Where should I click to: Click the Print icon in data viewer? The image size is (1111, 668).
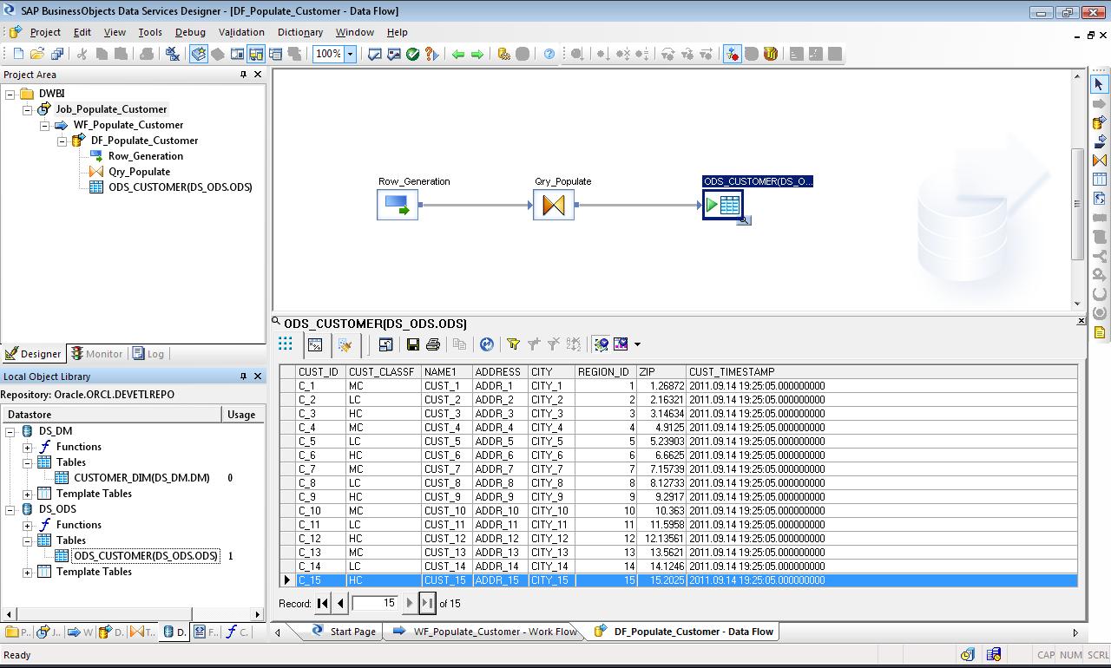(433, 344)
